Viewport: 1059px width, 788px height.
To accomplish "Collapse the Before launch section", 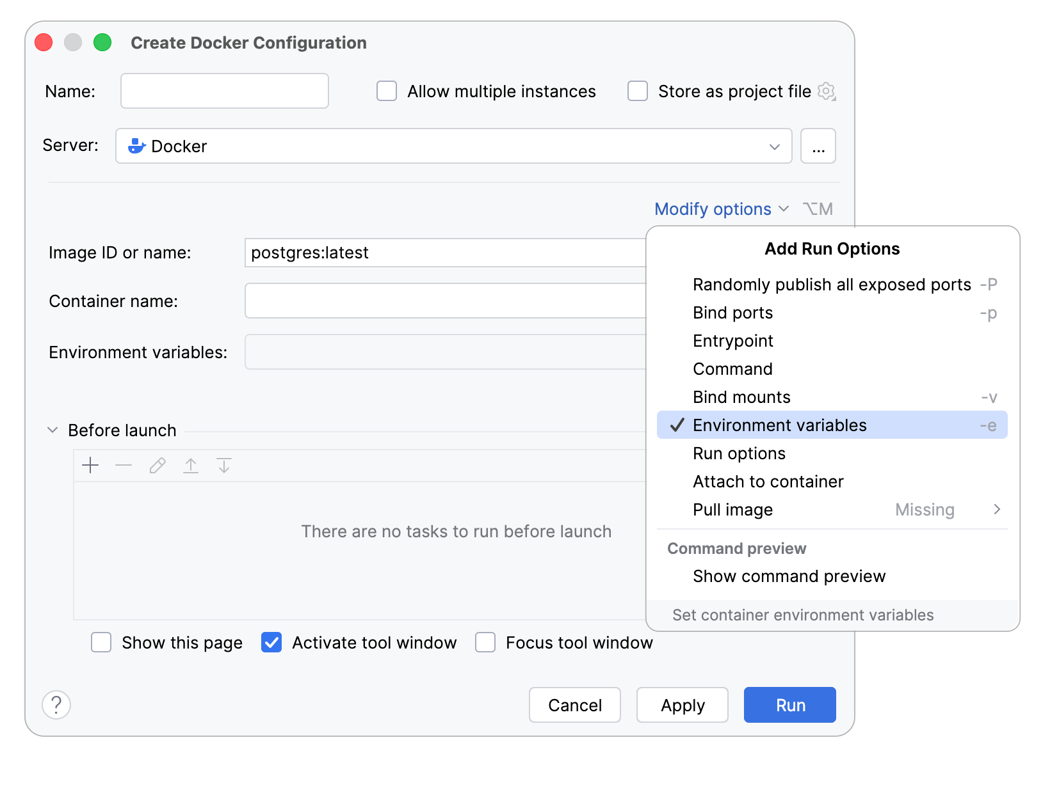I will pyautogui.click(x=53, y=430).
